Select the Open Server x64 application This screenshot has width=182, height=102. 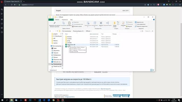click(71, 45)
